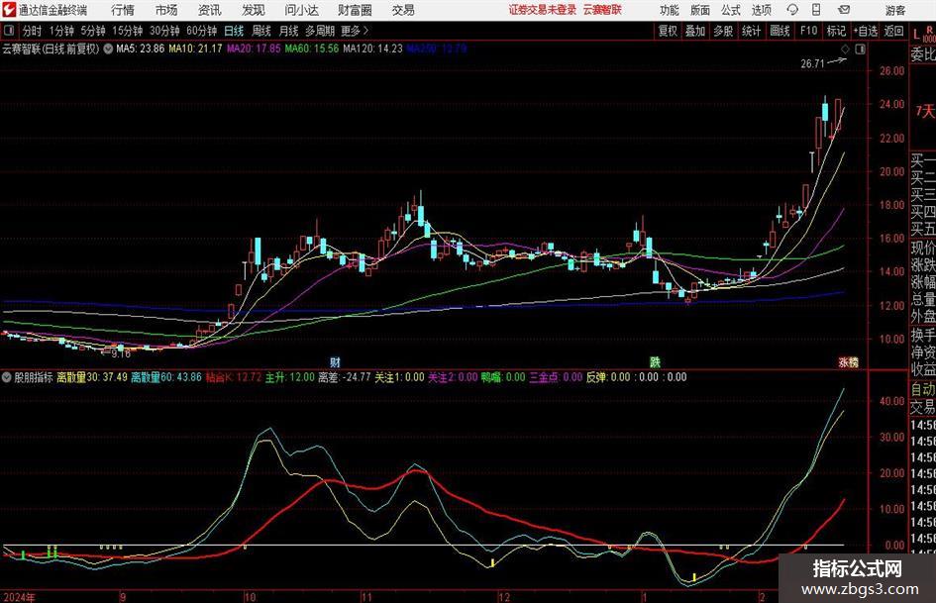Switch to 5分钟 period tab
Image resolution: width=936 pixels, height=603 pixels.
tap(92, 31)
